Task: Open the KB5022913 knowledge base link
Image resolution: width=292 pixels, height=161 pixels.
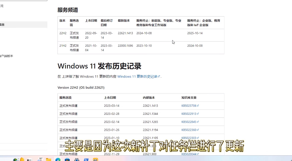Action: tap(189, 114)
